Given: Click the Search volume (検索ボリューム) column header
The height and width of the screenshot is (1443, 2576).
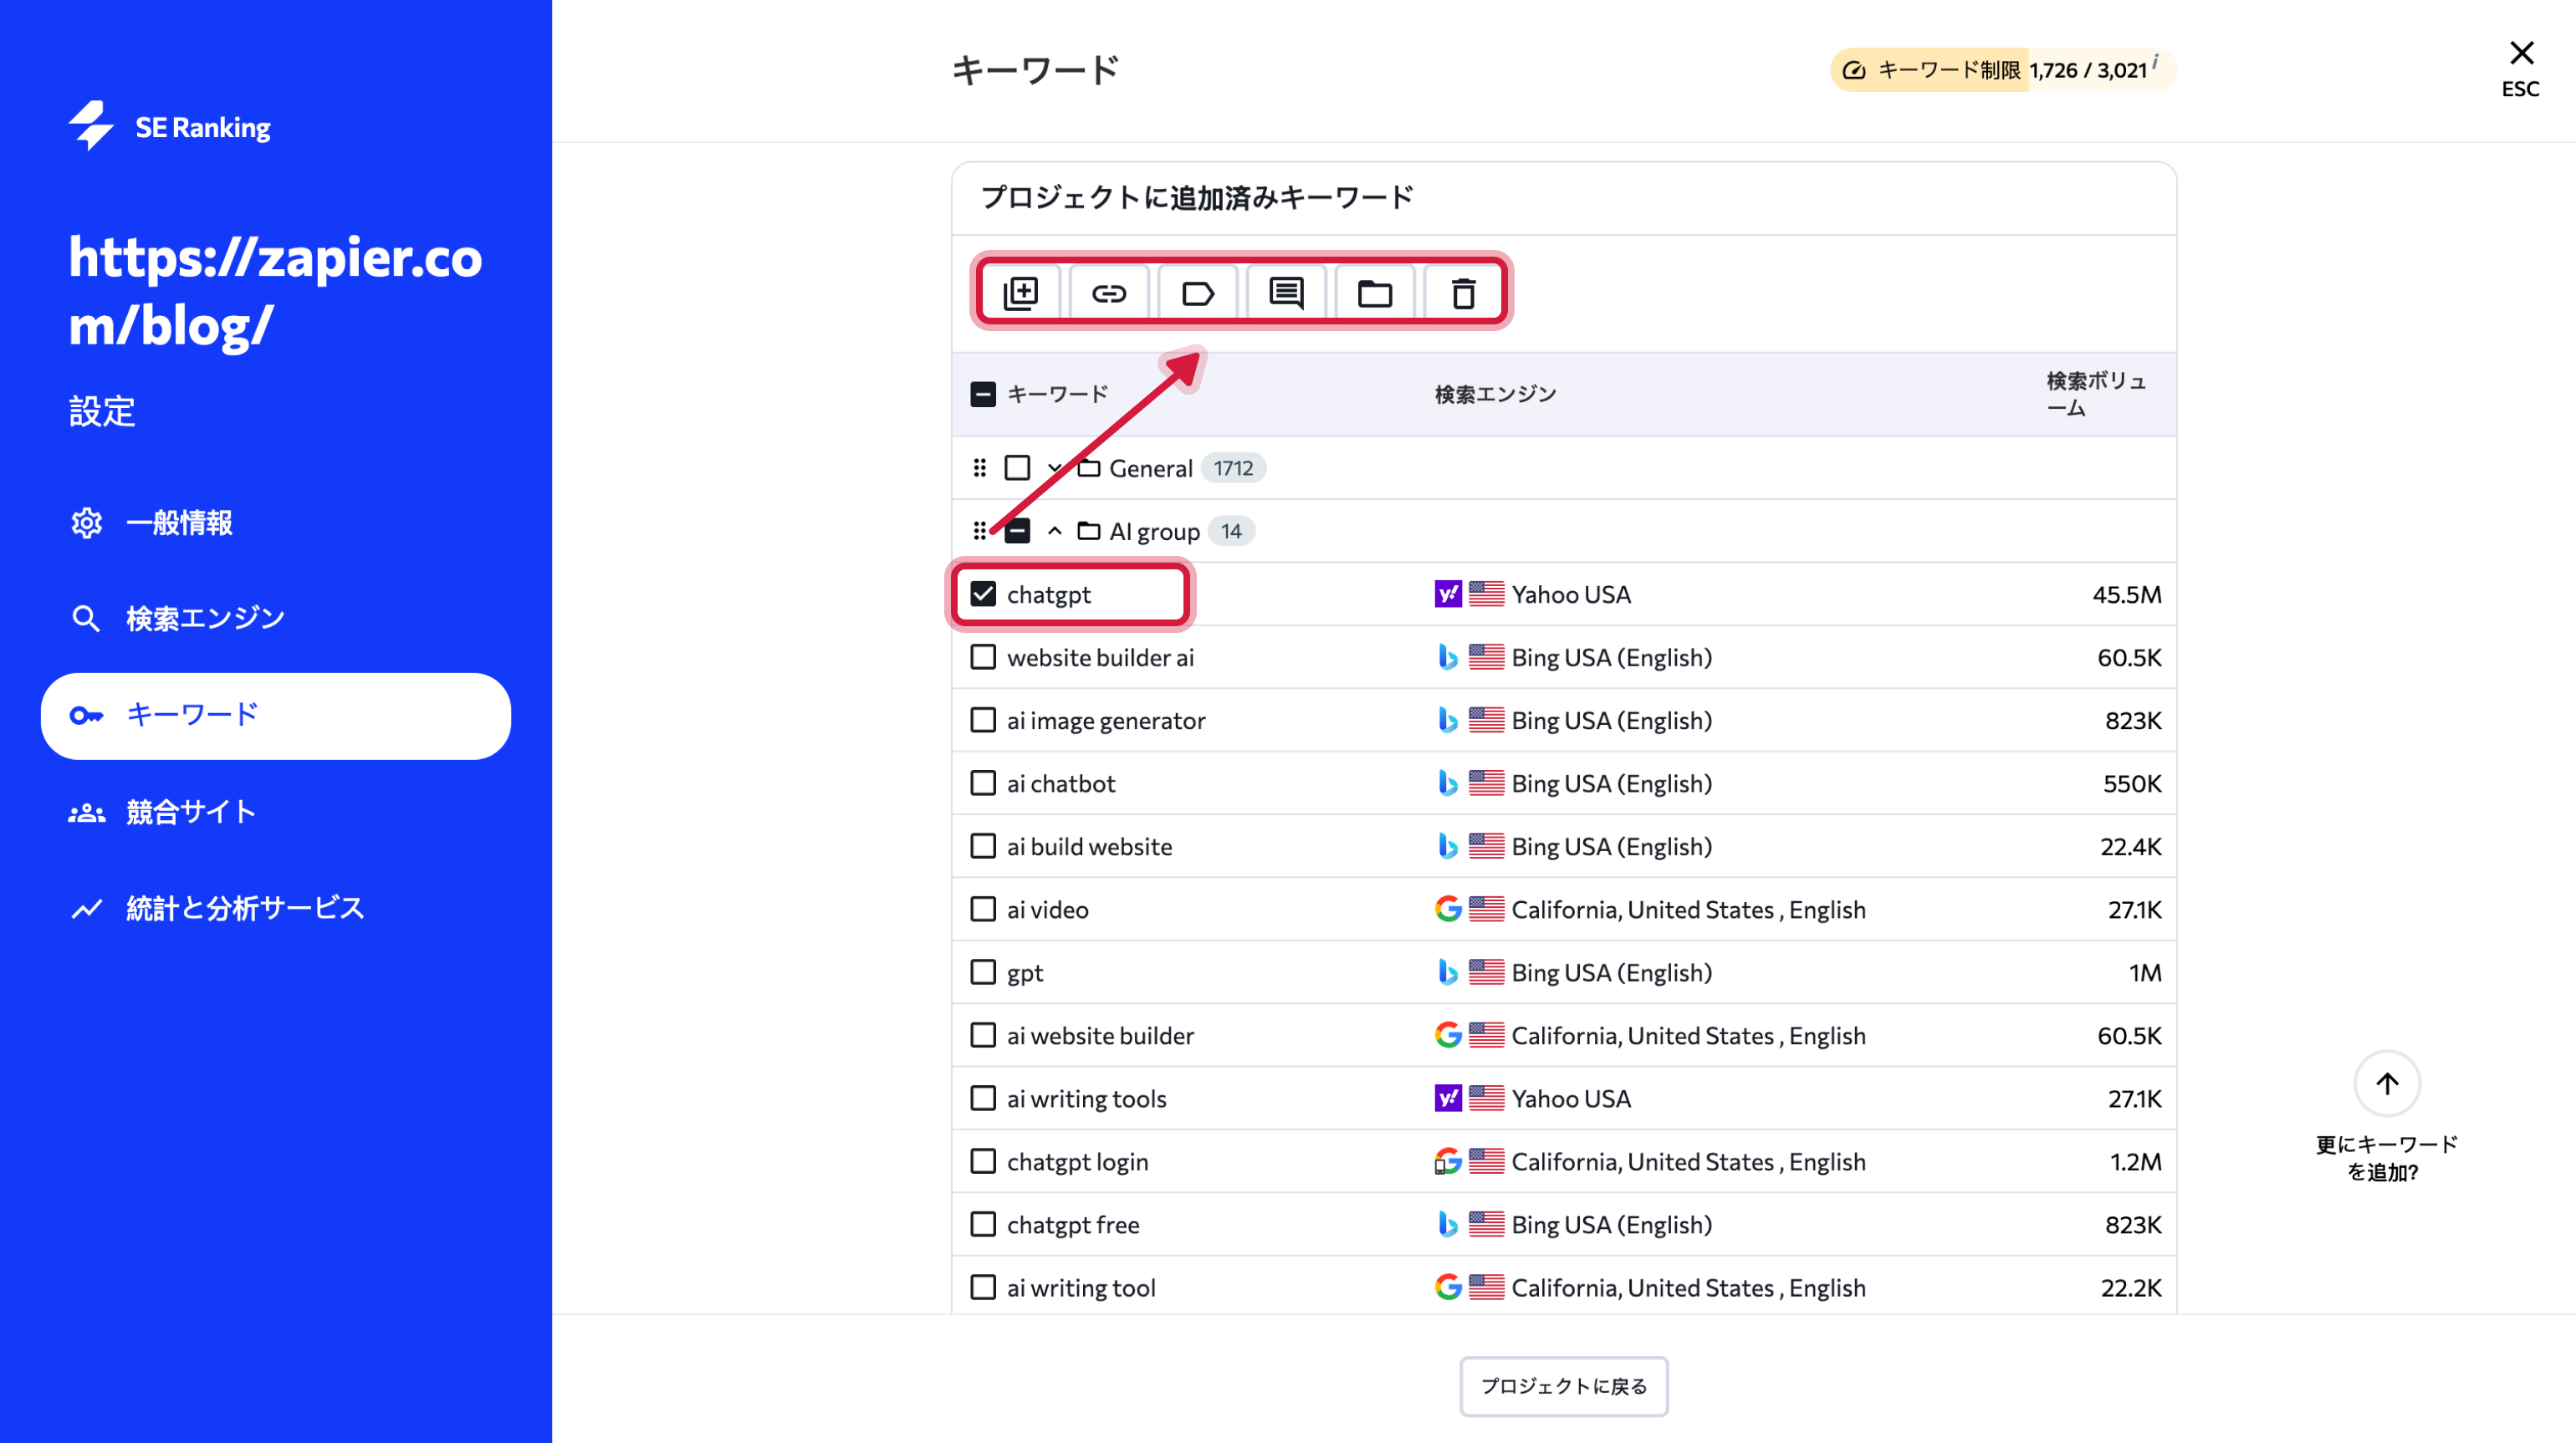Looking at the screenshot, I should [x=2095, y=394].
